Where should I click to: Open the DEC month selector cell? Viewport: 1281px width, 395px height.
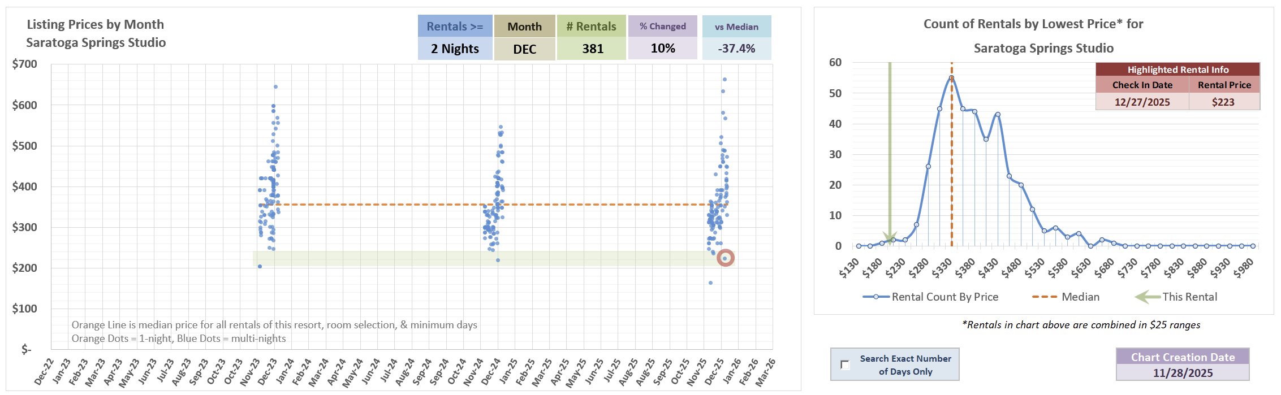(524, 49)
